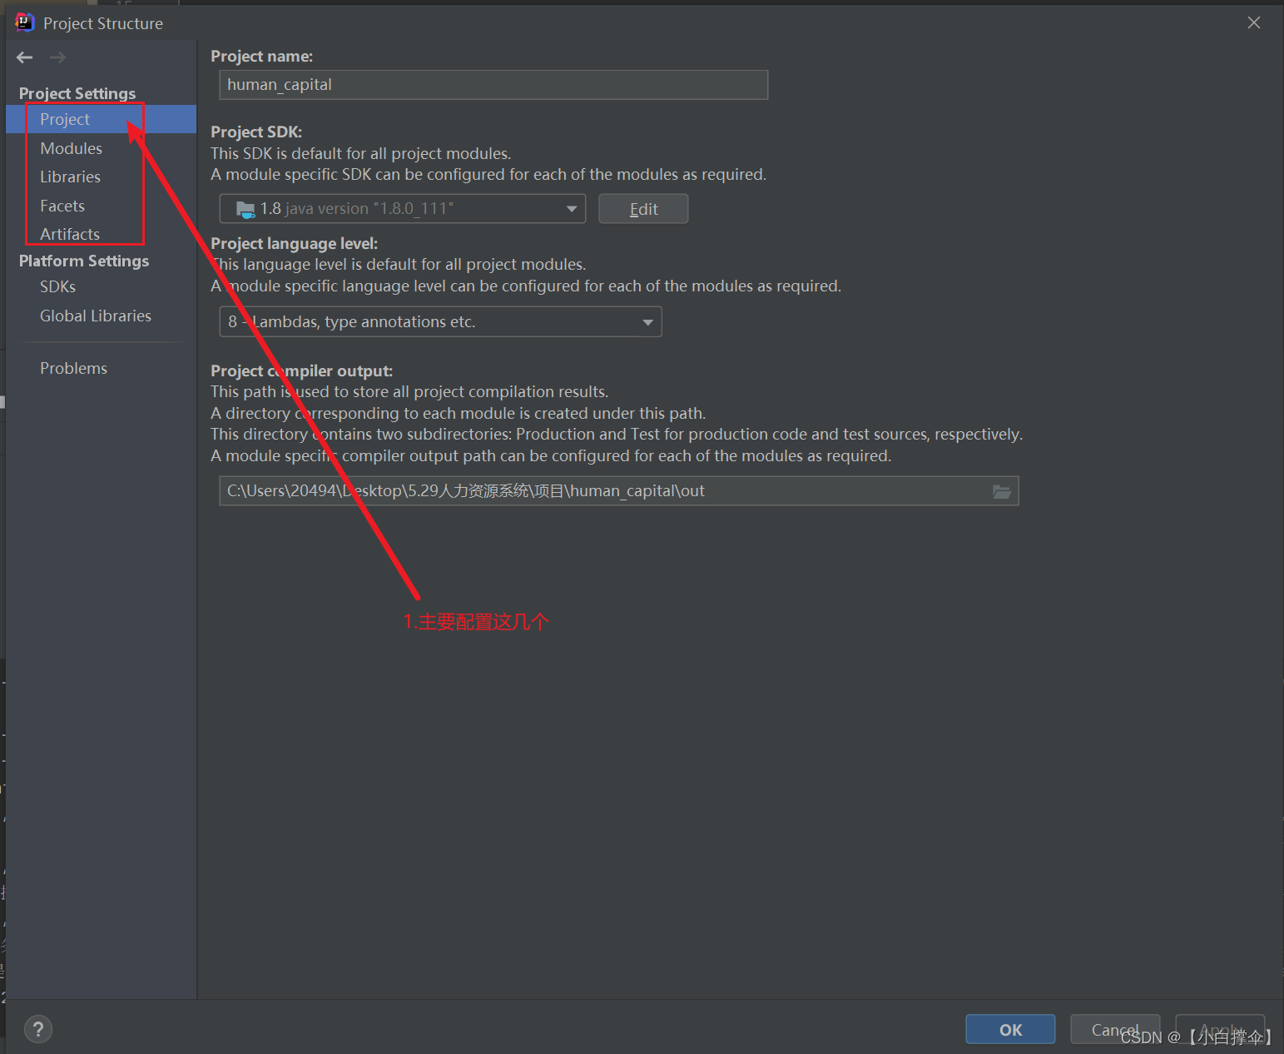
Task: Click the Project SDK label
Action: tap(256, 132)
